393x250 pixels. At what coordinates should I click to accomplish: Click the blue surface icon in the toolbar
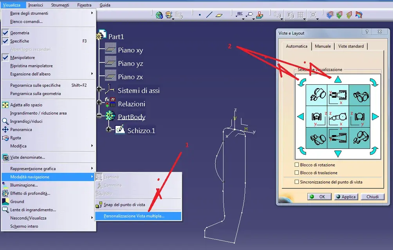[x=330, y=15]
